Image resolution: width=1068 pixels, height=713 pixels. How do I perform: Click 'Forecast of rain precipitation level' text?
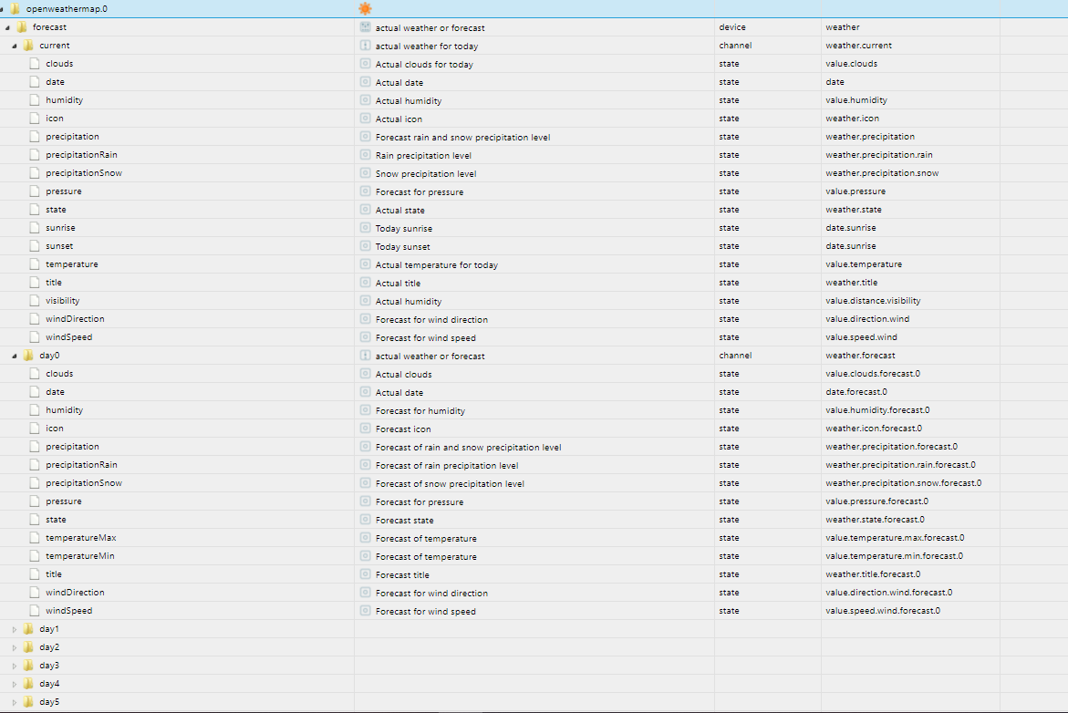[x=447, y=465]
